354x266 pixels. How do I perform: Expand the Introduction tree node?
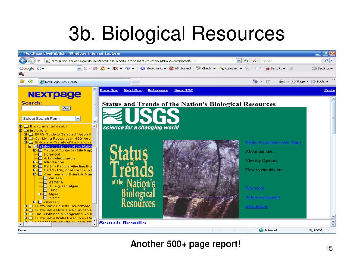coord(35,162)
